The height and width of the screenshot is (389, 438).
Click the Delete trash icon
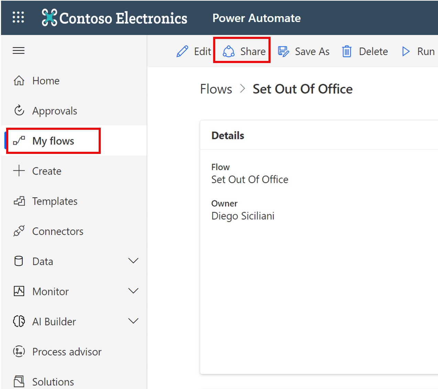[347, 51]
